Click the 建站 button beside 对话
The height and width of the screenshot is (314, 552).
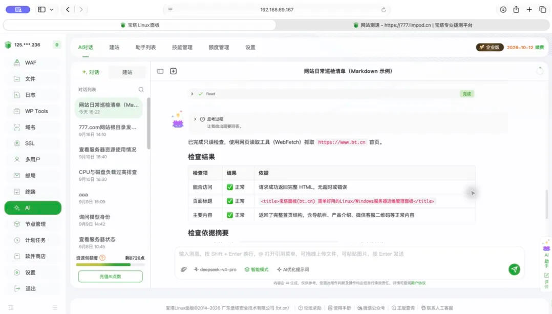127,72
